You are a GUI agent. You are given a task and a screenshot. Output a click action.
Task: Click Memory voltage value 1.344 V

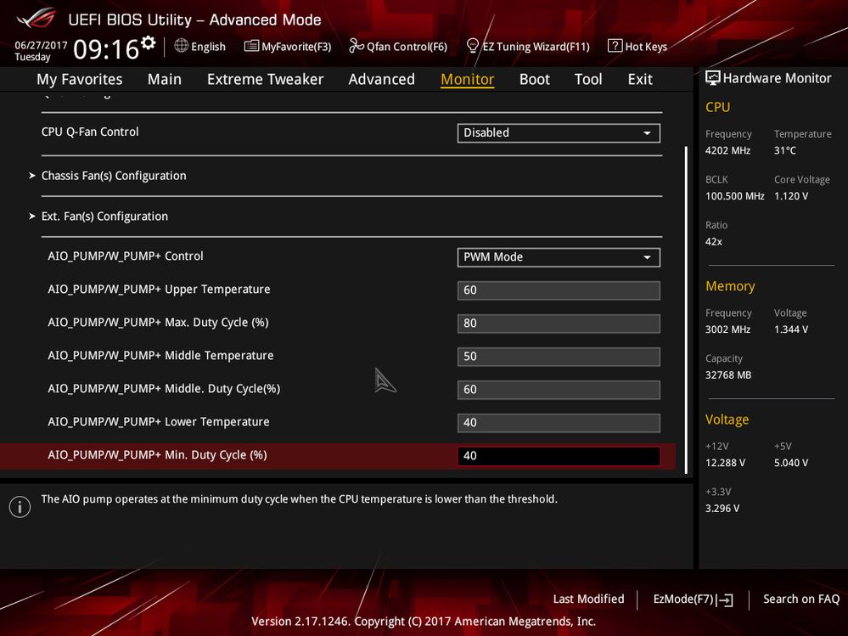point(790,329)
